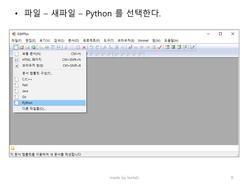Open the 프로젝트(P) menu
This screenshot has height=186, width=248.
pyautogui.click(x=91, y=41)
